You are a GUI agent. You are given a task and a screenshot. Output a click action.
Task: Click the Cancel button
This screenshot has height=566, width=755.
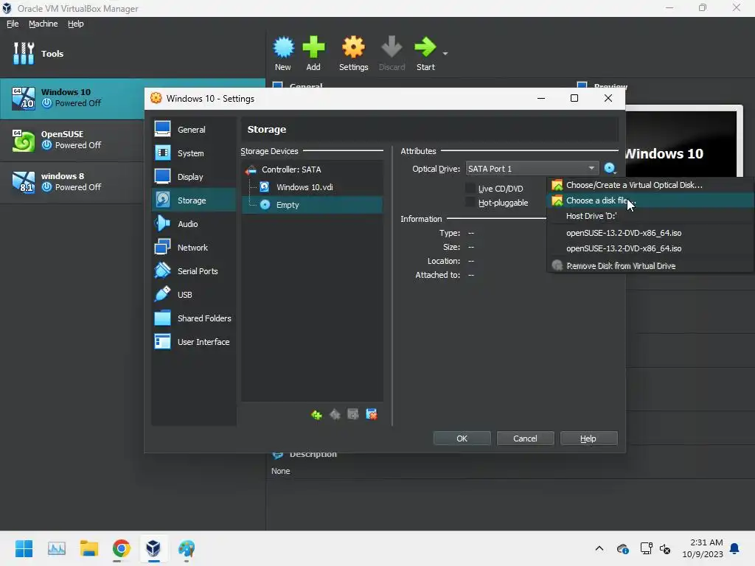click(525, 439)
